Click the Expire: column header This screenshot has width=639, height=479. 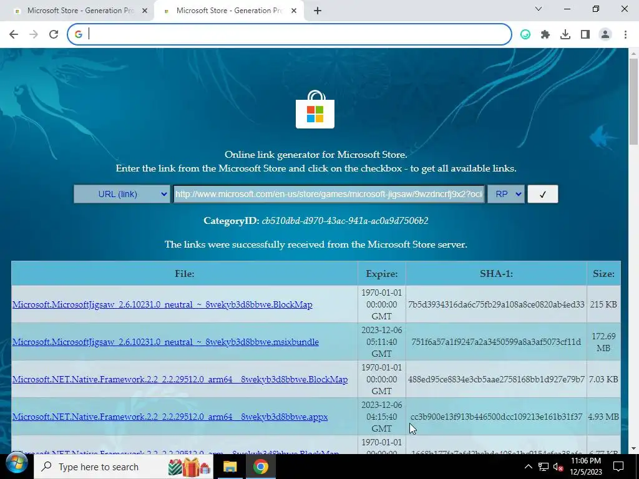[x=381, y=274]
